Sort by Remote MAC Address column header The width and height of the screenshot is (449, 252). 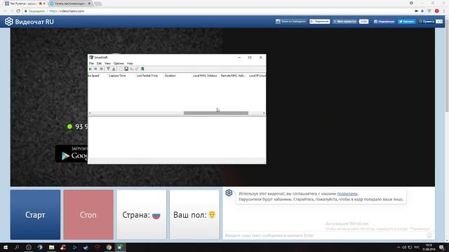[233, 76]
